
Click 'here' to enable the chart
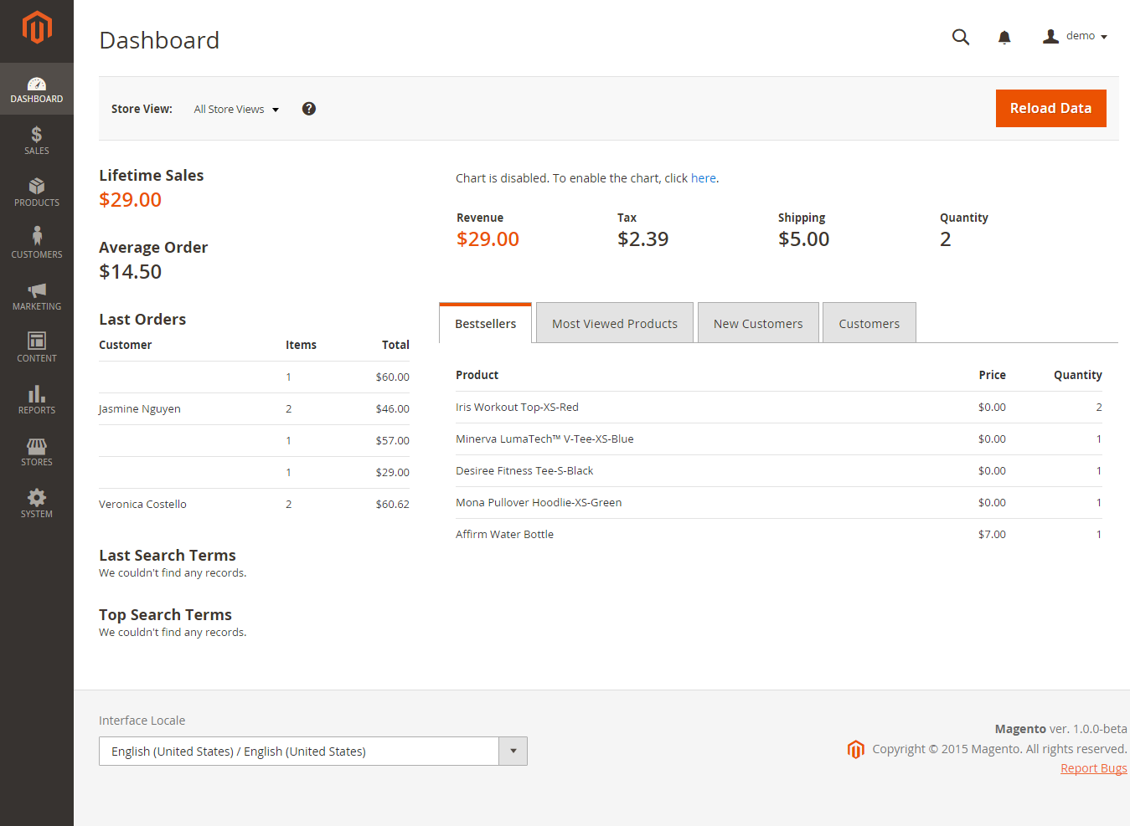click(703, 177)
